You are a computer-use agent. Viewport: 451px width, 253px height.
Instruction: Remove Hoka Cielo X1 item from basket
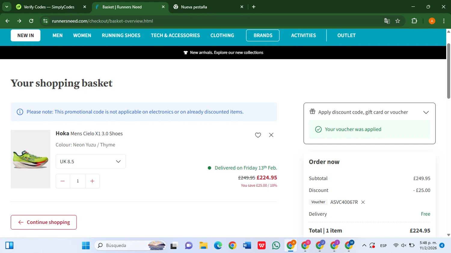pyautogui.click(x=271, y=135)
